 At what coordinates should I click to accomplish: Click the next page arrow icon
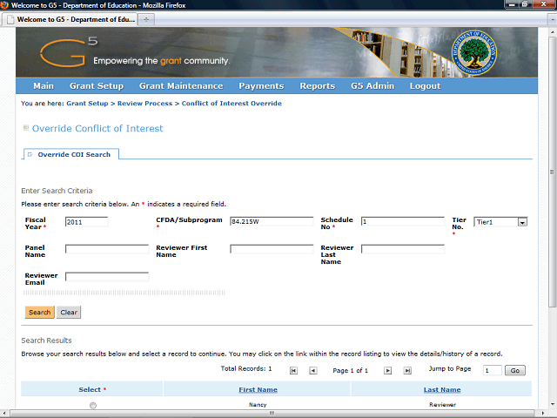tap(387, 370)
